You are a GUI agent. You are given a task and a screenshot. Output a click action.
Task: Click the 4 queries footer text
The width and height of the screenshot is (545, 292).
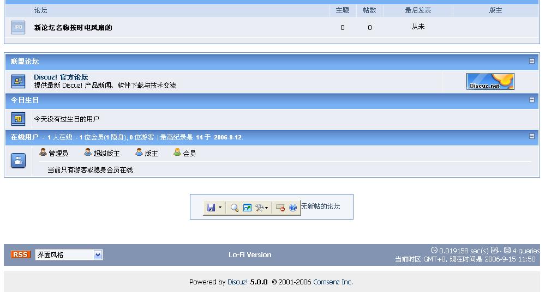(526, 251)
